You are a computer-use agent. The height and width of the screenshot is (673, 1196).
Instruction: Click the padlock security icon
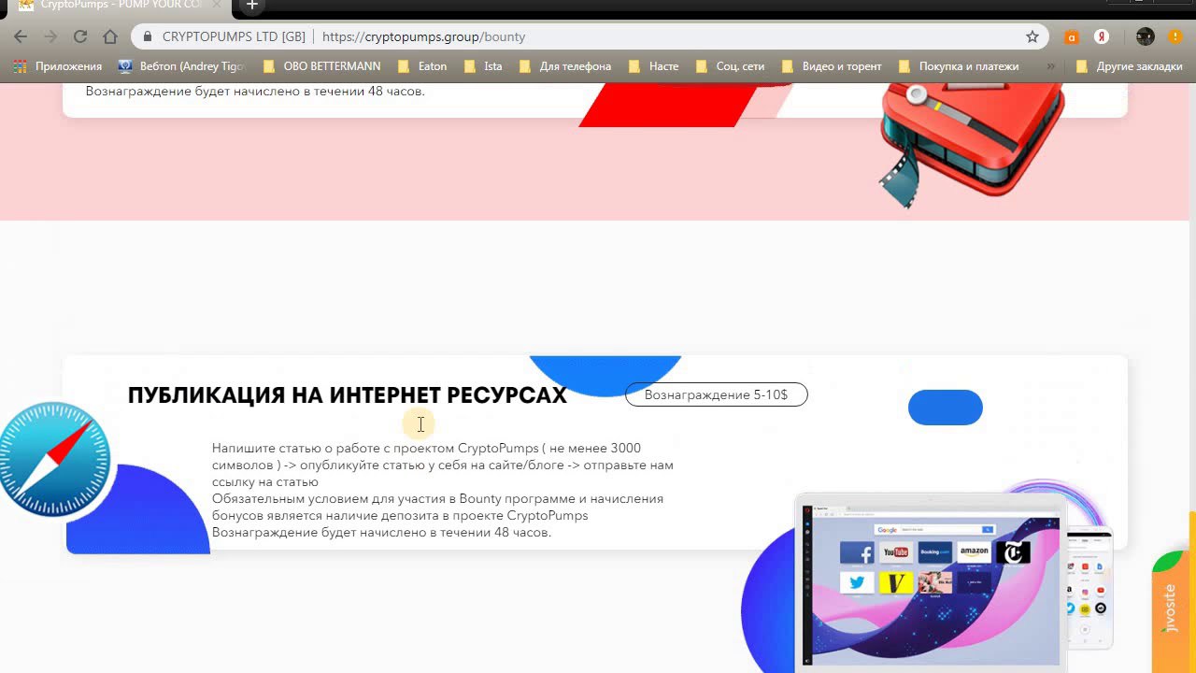148,36
